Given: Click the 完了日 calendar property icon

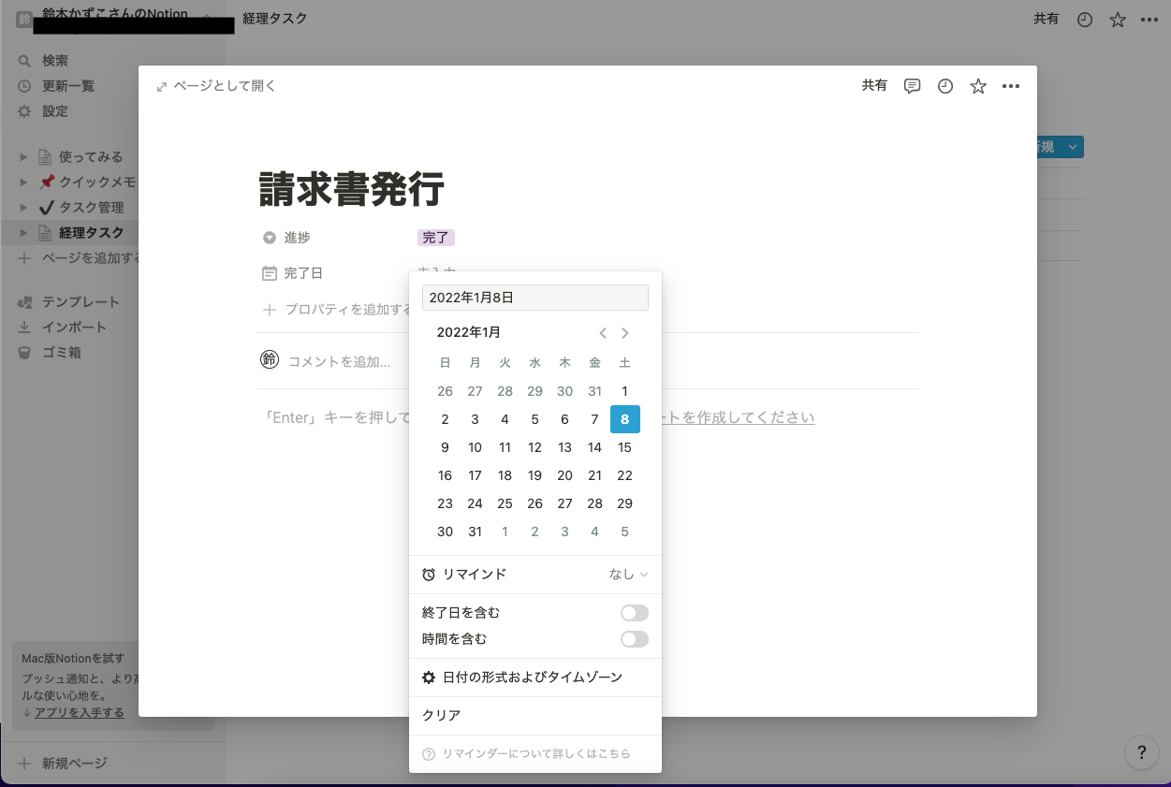Looking at the screenshot, I should click(x=270, y=273).
